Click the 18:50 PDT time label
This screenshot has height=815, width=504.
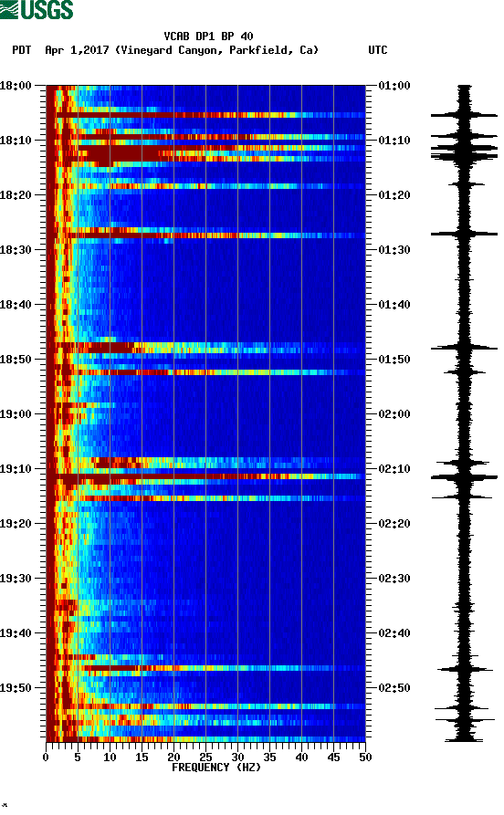pos(16,360)
